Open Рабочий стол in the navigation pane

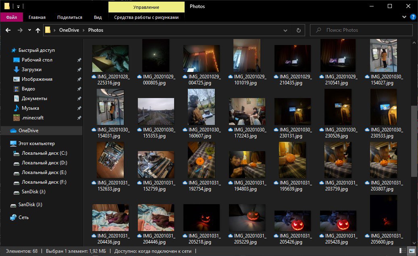point(37,60)
